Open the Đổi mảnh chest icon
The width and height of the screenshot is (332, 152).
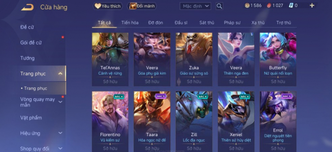(x=133, y=6)
